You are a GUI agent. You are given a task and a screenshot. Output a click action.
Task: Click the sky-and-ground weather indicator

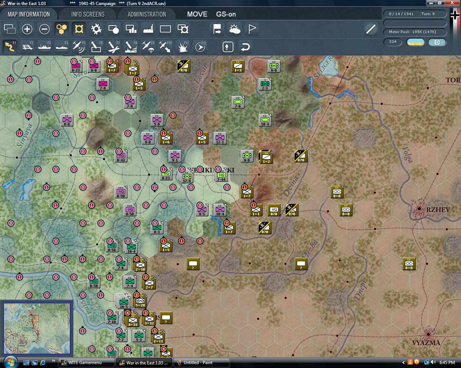(415, 42)
